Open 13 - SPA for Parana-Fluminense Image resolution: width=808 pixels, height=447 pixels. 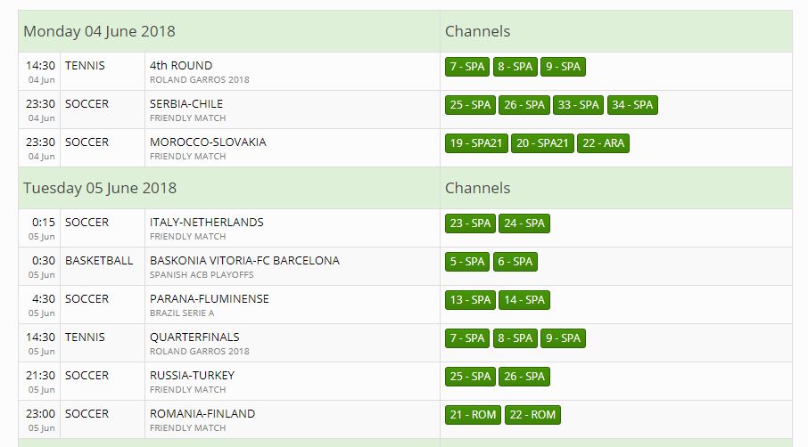(x=470, y=300)
